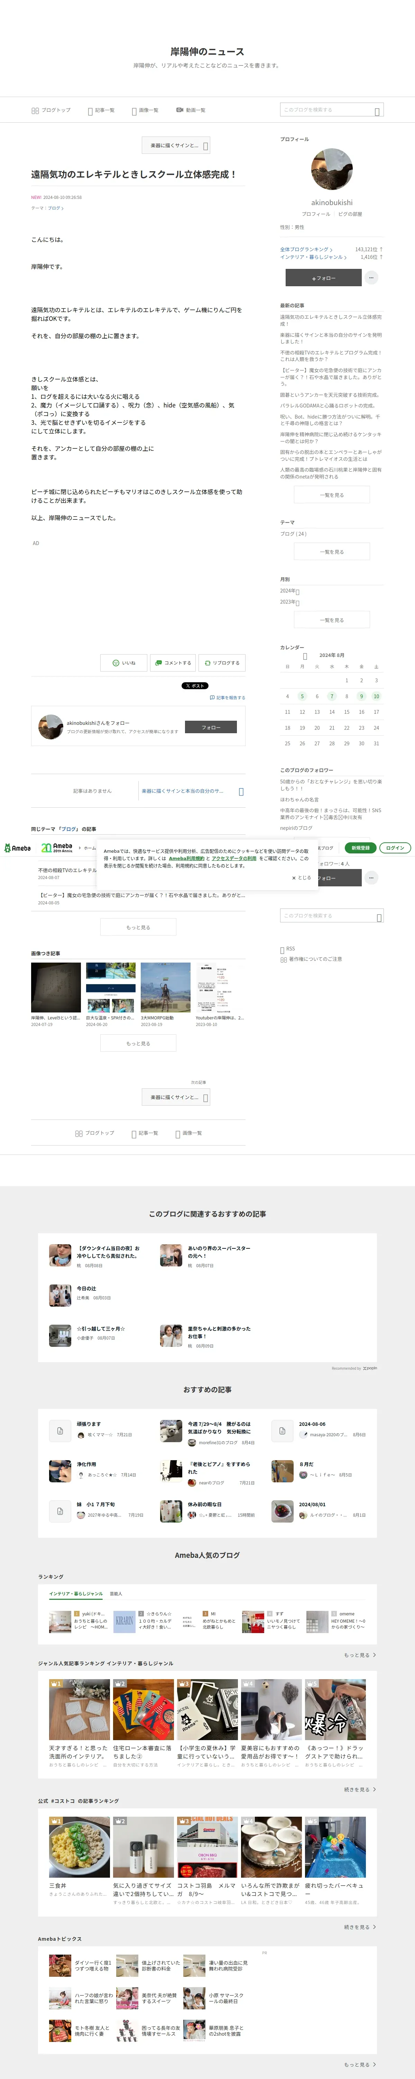The image size is (415, 2079).
Task: Click next article button below 次の記事
Action: 176,1098
